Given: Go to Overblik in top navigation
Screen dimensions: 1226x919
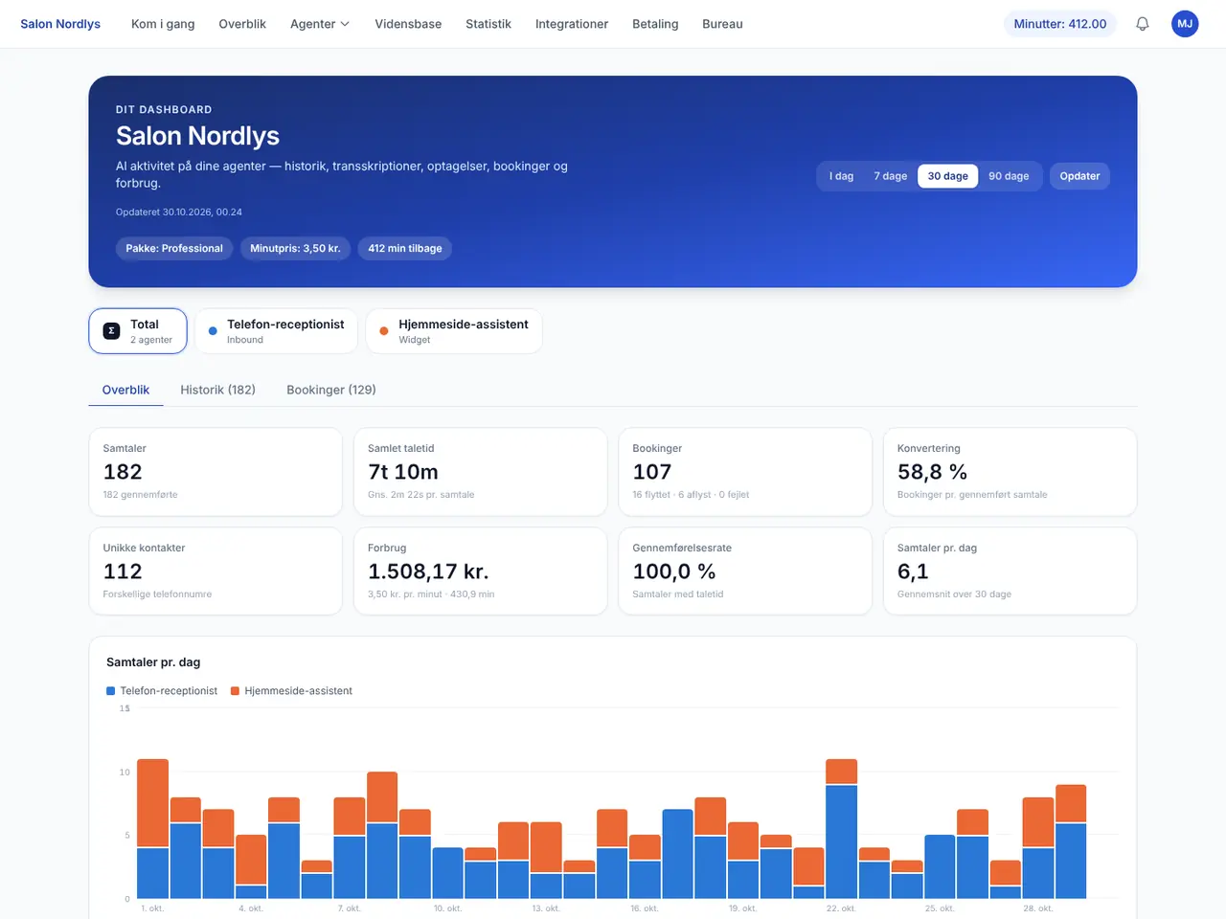Looking at the screenshot, I should click(x=242, y=24).
